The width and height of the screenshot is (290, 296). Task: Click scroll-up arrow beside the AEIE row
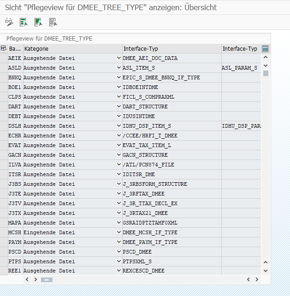[266, 57]
